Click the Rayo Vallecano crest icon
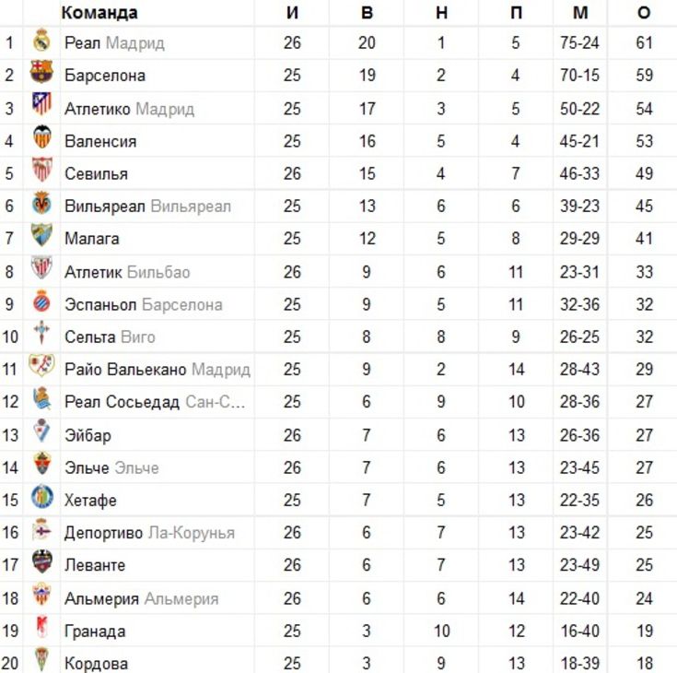Image resolution: width=677 pixels, height=673 pixels. pyautogui.click(x=41, y=365)
